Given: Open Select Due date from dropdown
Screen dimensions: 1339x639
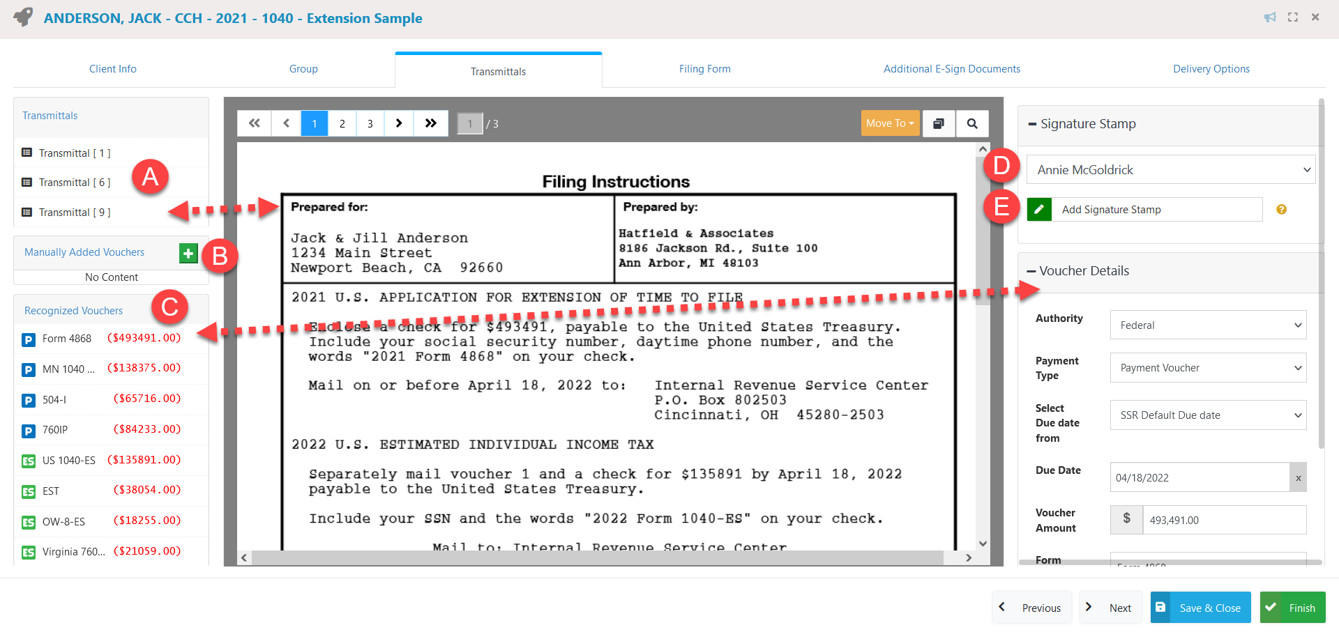Looking at the screenshot, I should coord(1208,415).
